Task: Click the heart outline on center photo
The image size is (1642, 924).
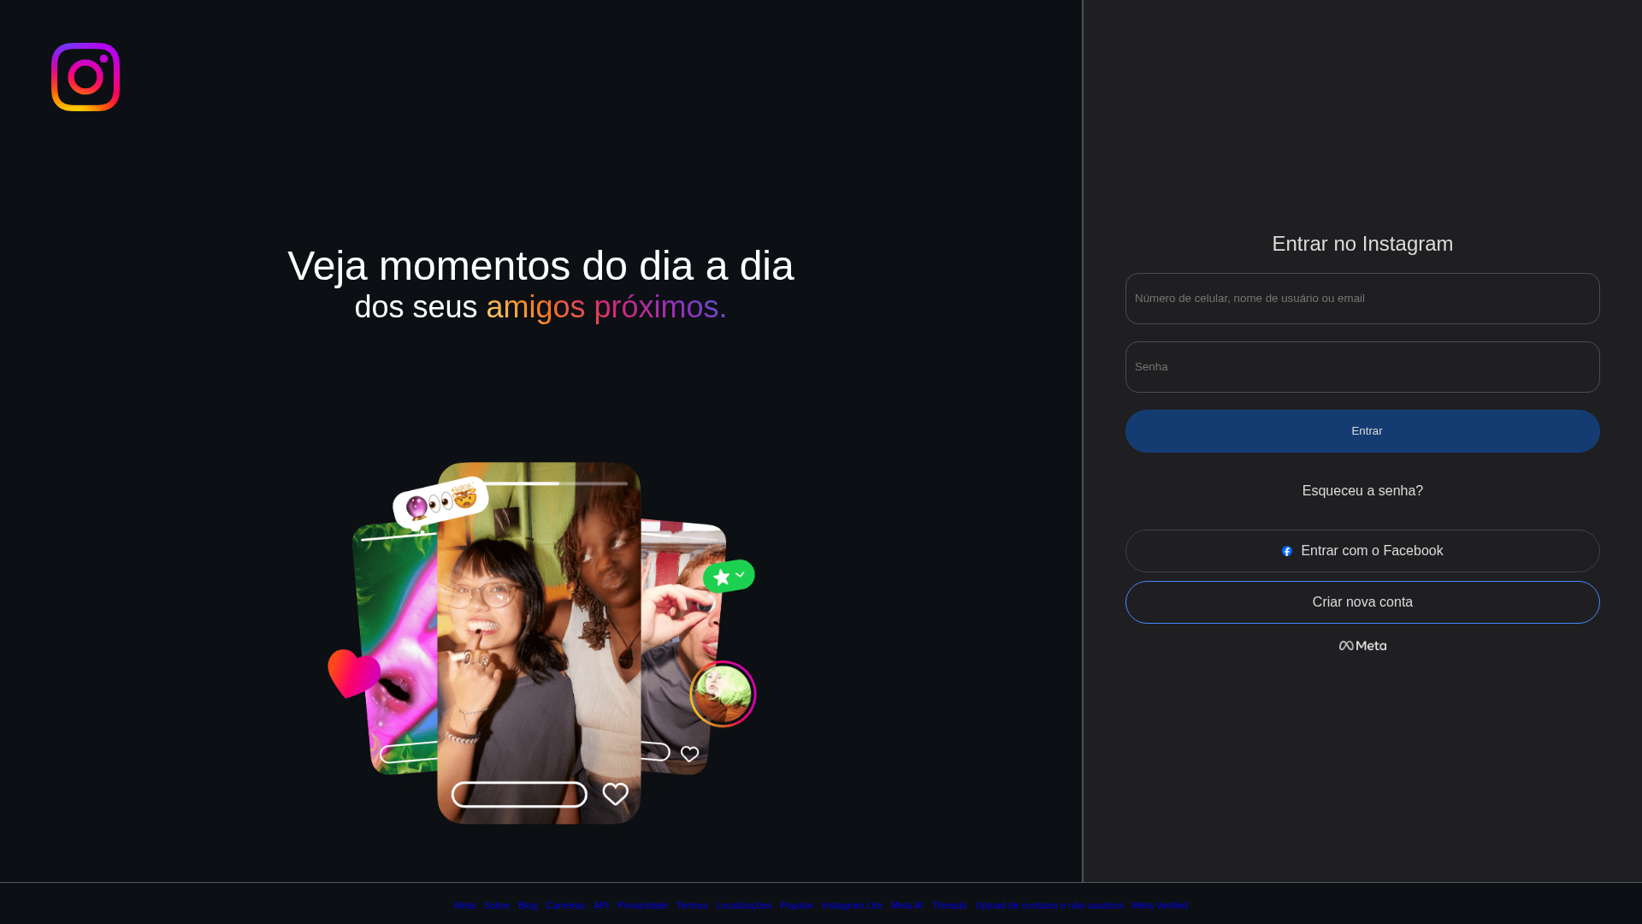Action: pos(615,794)
